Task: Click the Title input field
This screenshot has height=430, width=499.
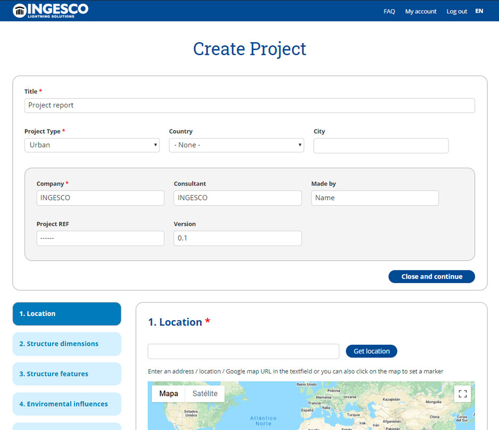Action: coord(249,106)
